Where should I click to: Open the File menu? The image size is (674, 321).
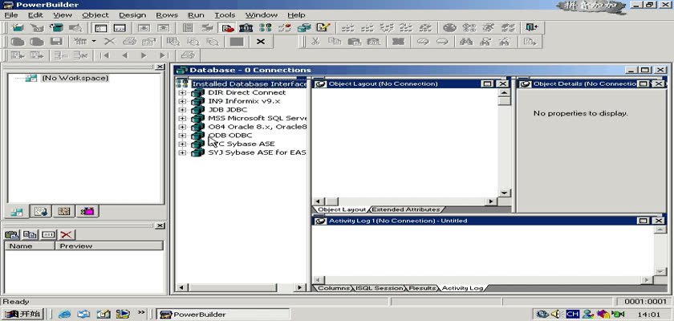coord(11,15)
